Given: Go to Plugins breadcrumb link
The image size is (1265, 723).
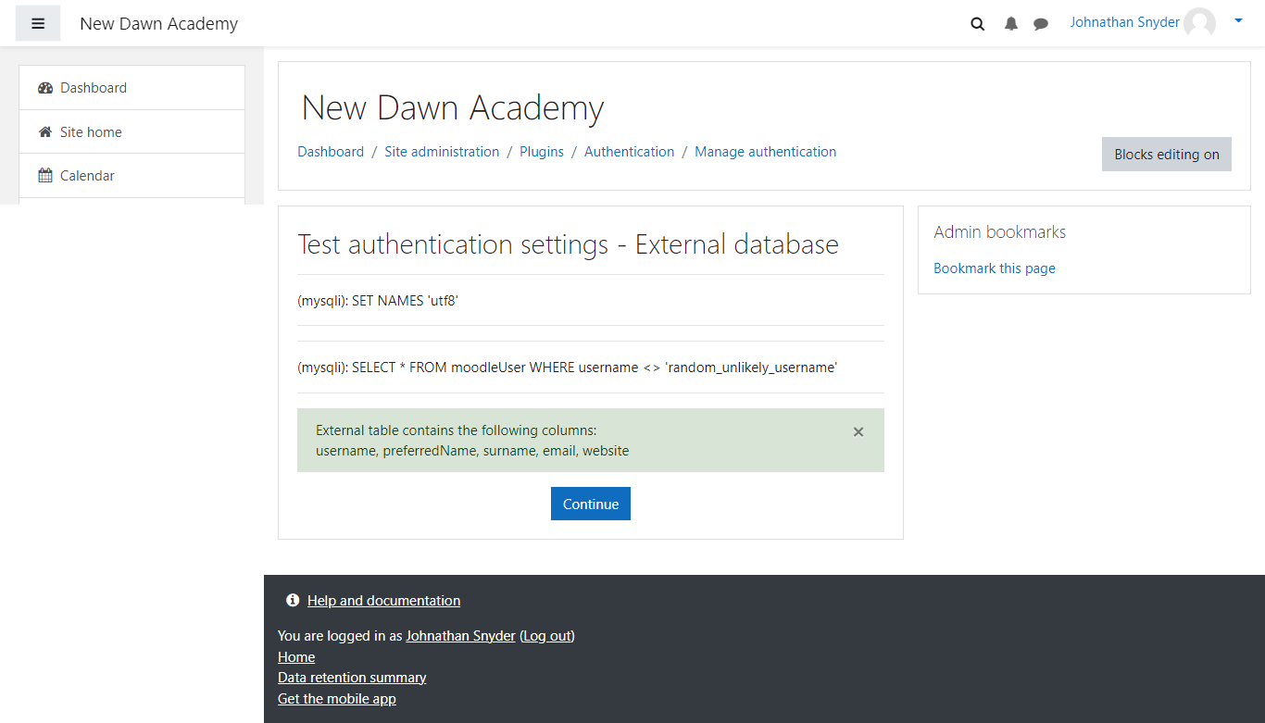Looking at the screenshot, I should tap(542, 152).
